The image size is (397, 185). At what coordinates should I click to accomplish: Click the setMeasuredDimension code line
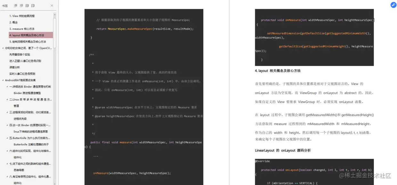[319, 33]
